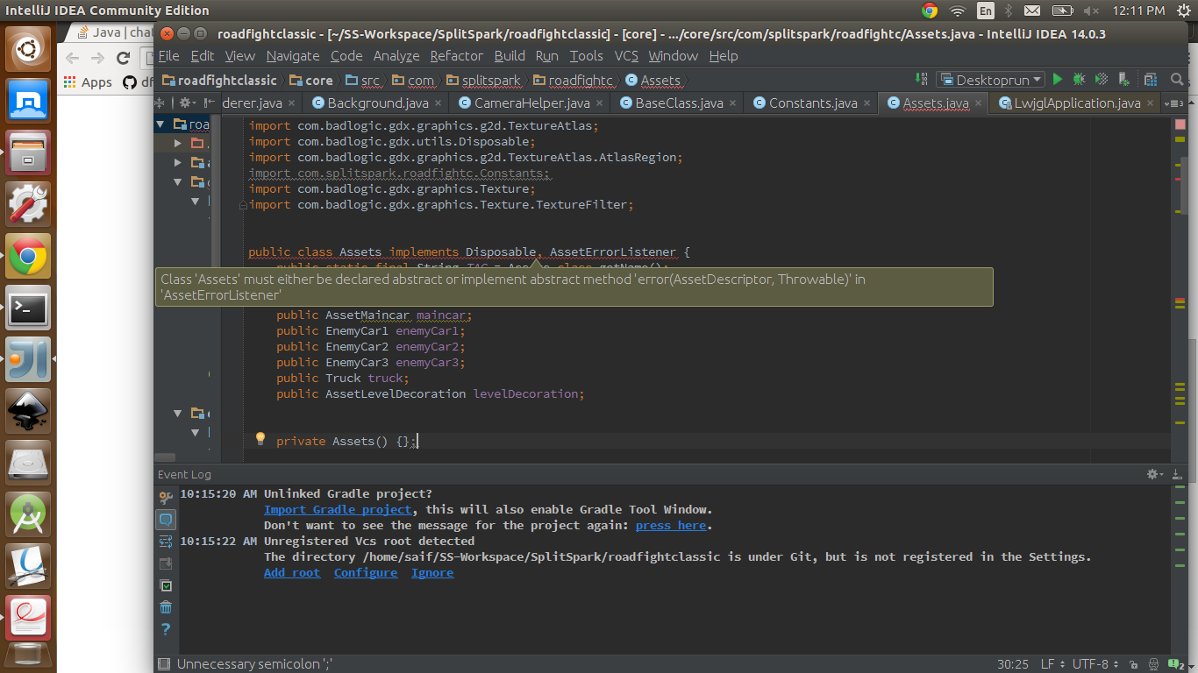The height and width of the screenshot is (673, 1198).
Task: Toggle tool window buttons at status bar corner
Action: [162, 664]
